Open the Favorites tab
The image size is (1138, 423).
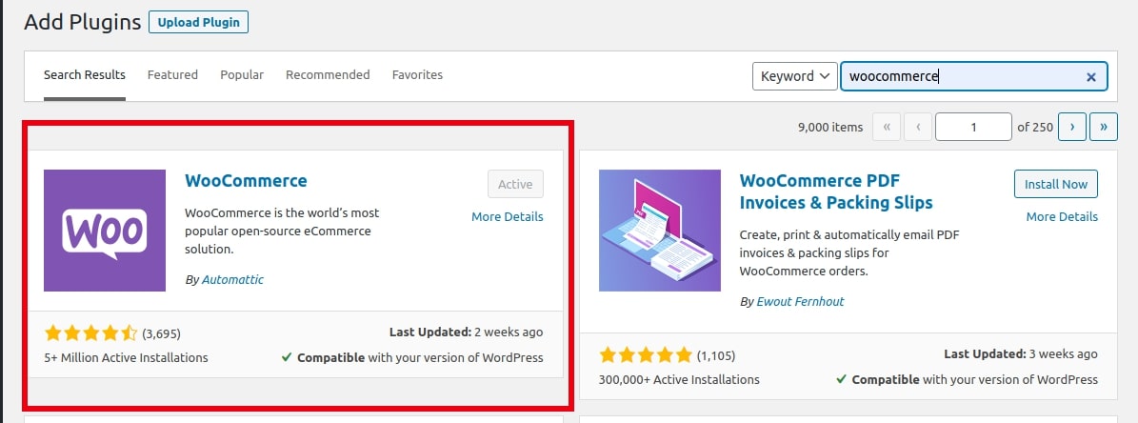(x=417, y=74)
